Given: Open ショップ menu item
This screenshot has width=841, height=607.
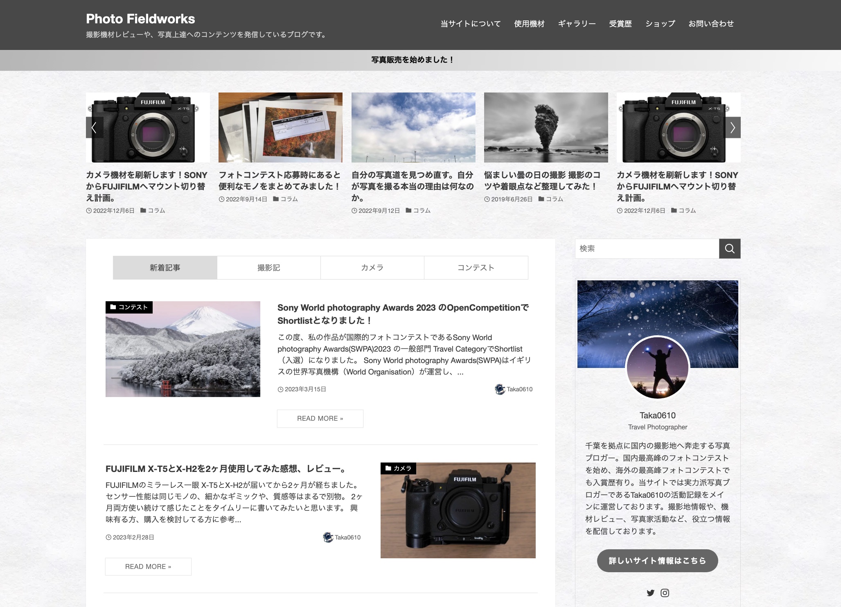Looking at the screenshot, I should [x=660, y=24].
